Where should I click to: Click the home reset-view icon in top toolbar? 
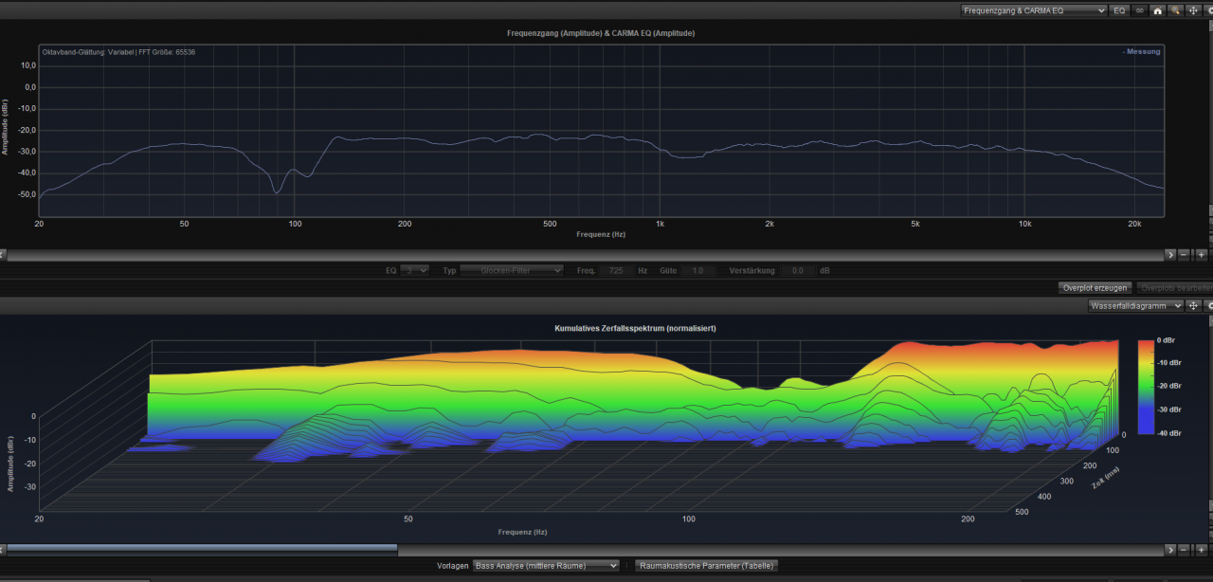click(x=1157, y=10)
